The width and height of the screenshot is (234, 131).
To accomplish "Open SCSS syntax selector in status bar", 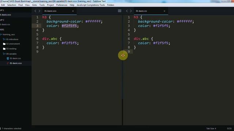I will click(229, 128).
